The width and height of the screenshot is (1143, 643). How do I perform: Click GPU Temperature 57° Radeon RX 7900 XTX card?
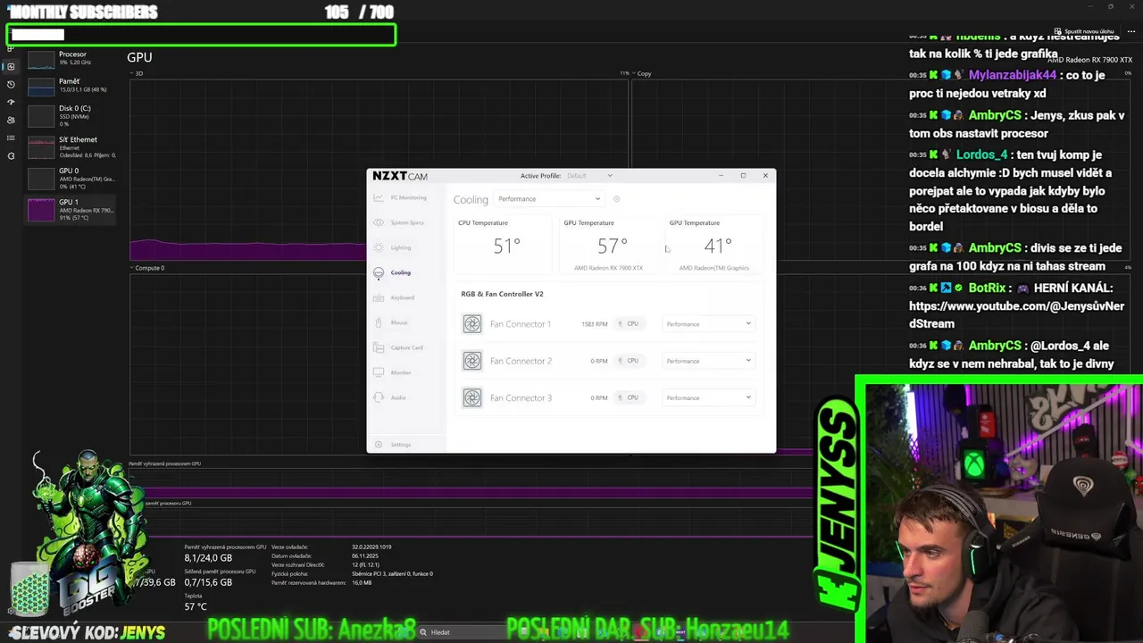[x=608, y=244]
